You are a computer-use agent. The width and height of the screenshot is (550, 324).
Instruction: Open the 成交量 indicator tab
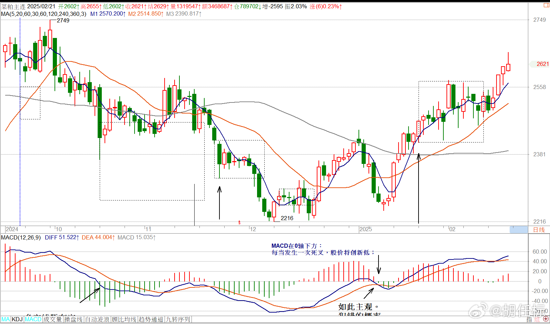pos(52,320)
